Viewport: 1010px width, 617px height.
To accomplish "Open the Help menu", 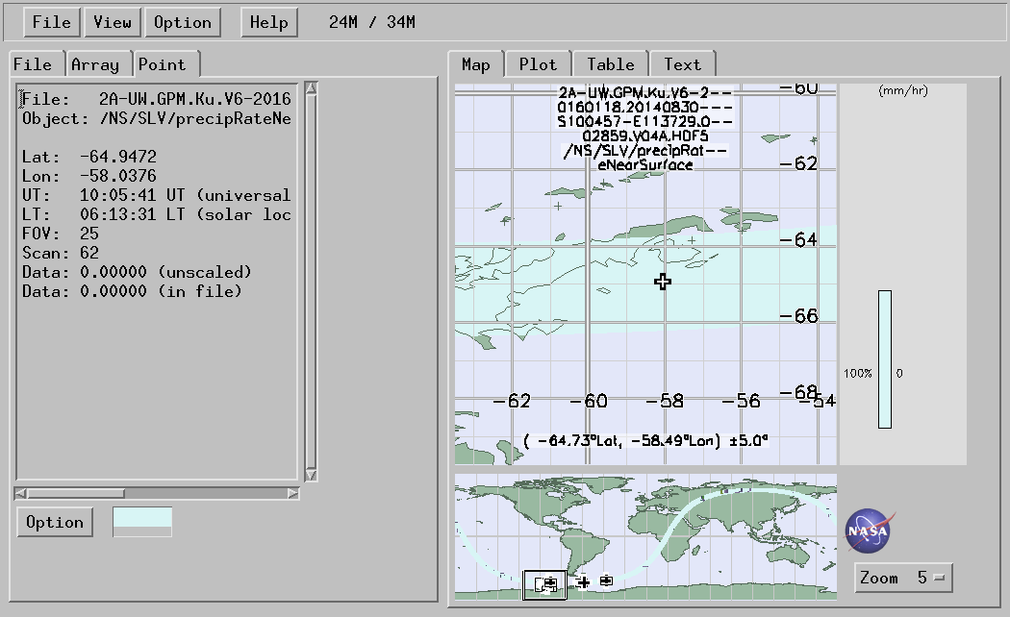I will pos(268,22).
